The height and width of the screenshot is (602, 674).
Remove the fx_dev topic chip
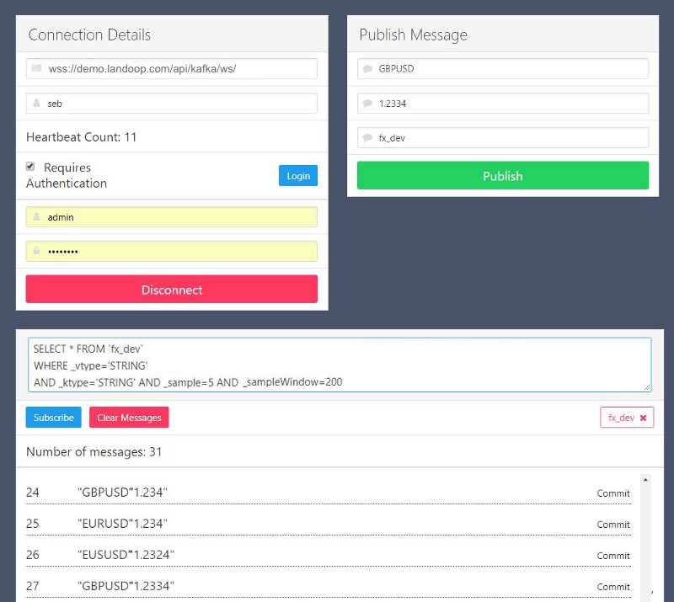coord(642,417)
